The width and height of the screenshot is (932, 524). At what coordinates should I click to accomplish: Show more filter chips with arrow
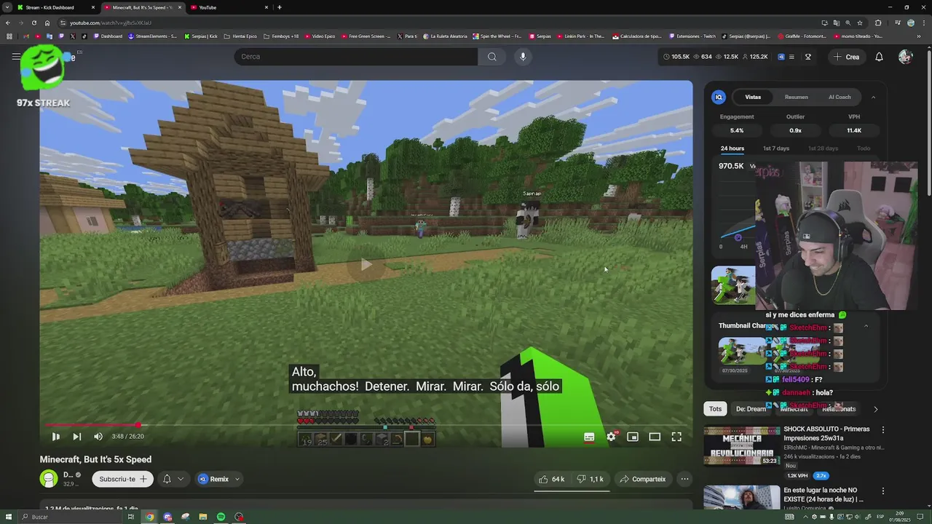pyautogui.click(x=875, y=409)
